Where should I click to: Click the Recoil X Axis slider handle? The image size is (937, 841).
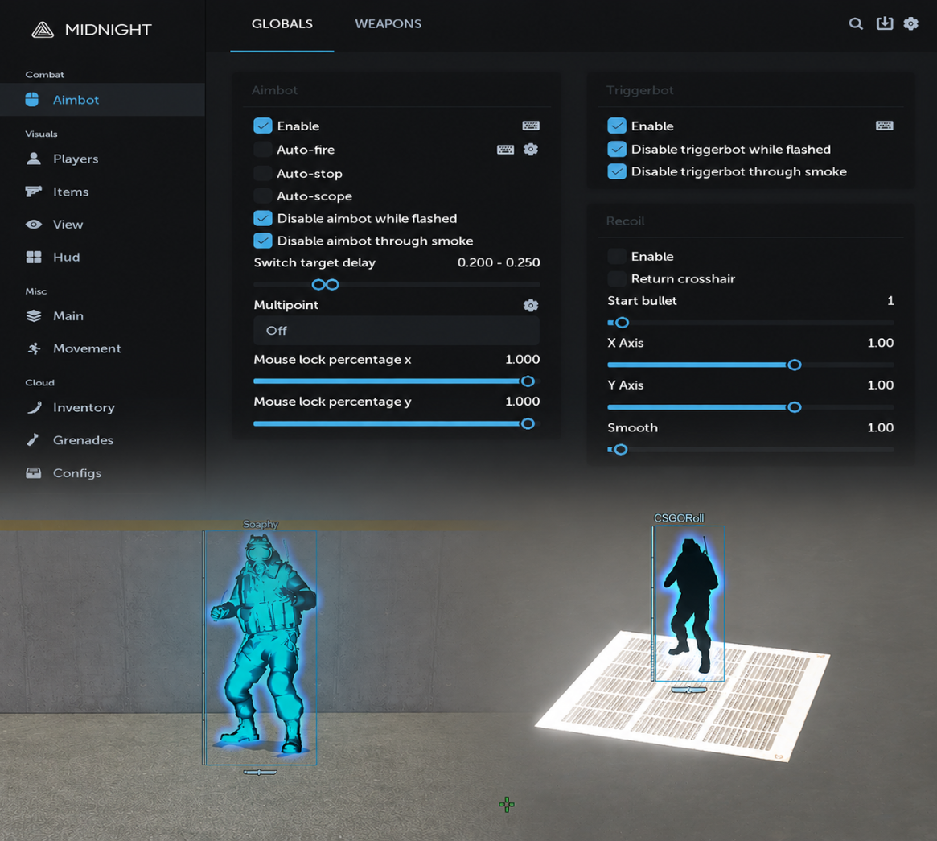(794, 365)
